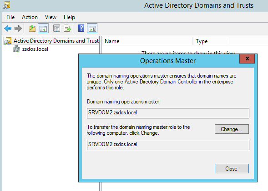Click the domain naming description paragraph
The width and height of the screenshot is (268, 191).
[x=162, y=82]
